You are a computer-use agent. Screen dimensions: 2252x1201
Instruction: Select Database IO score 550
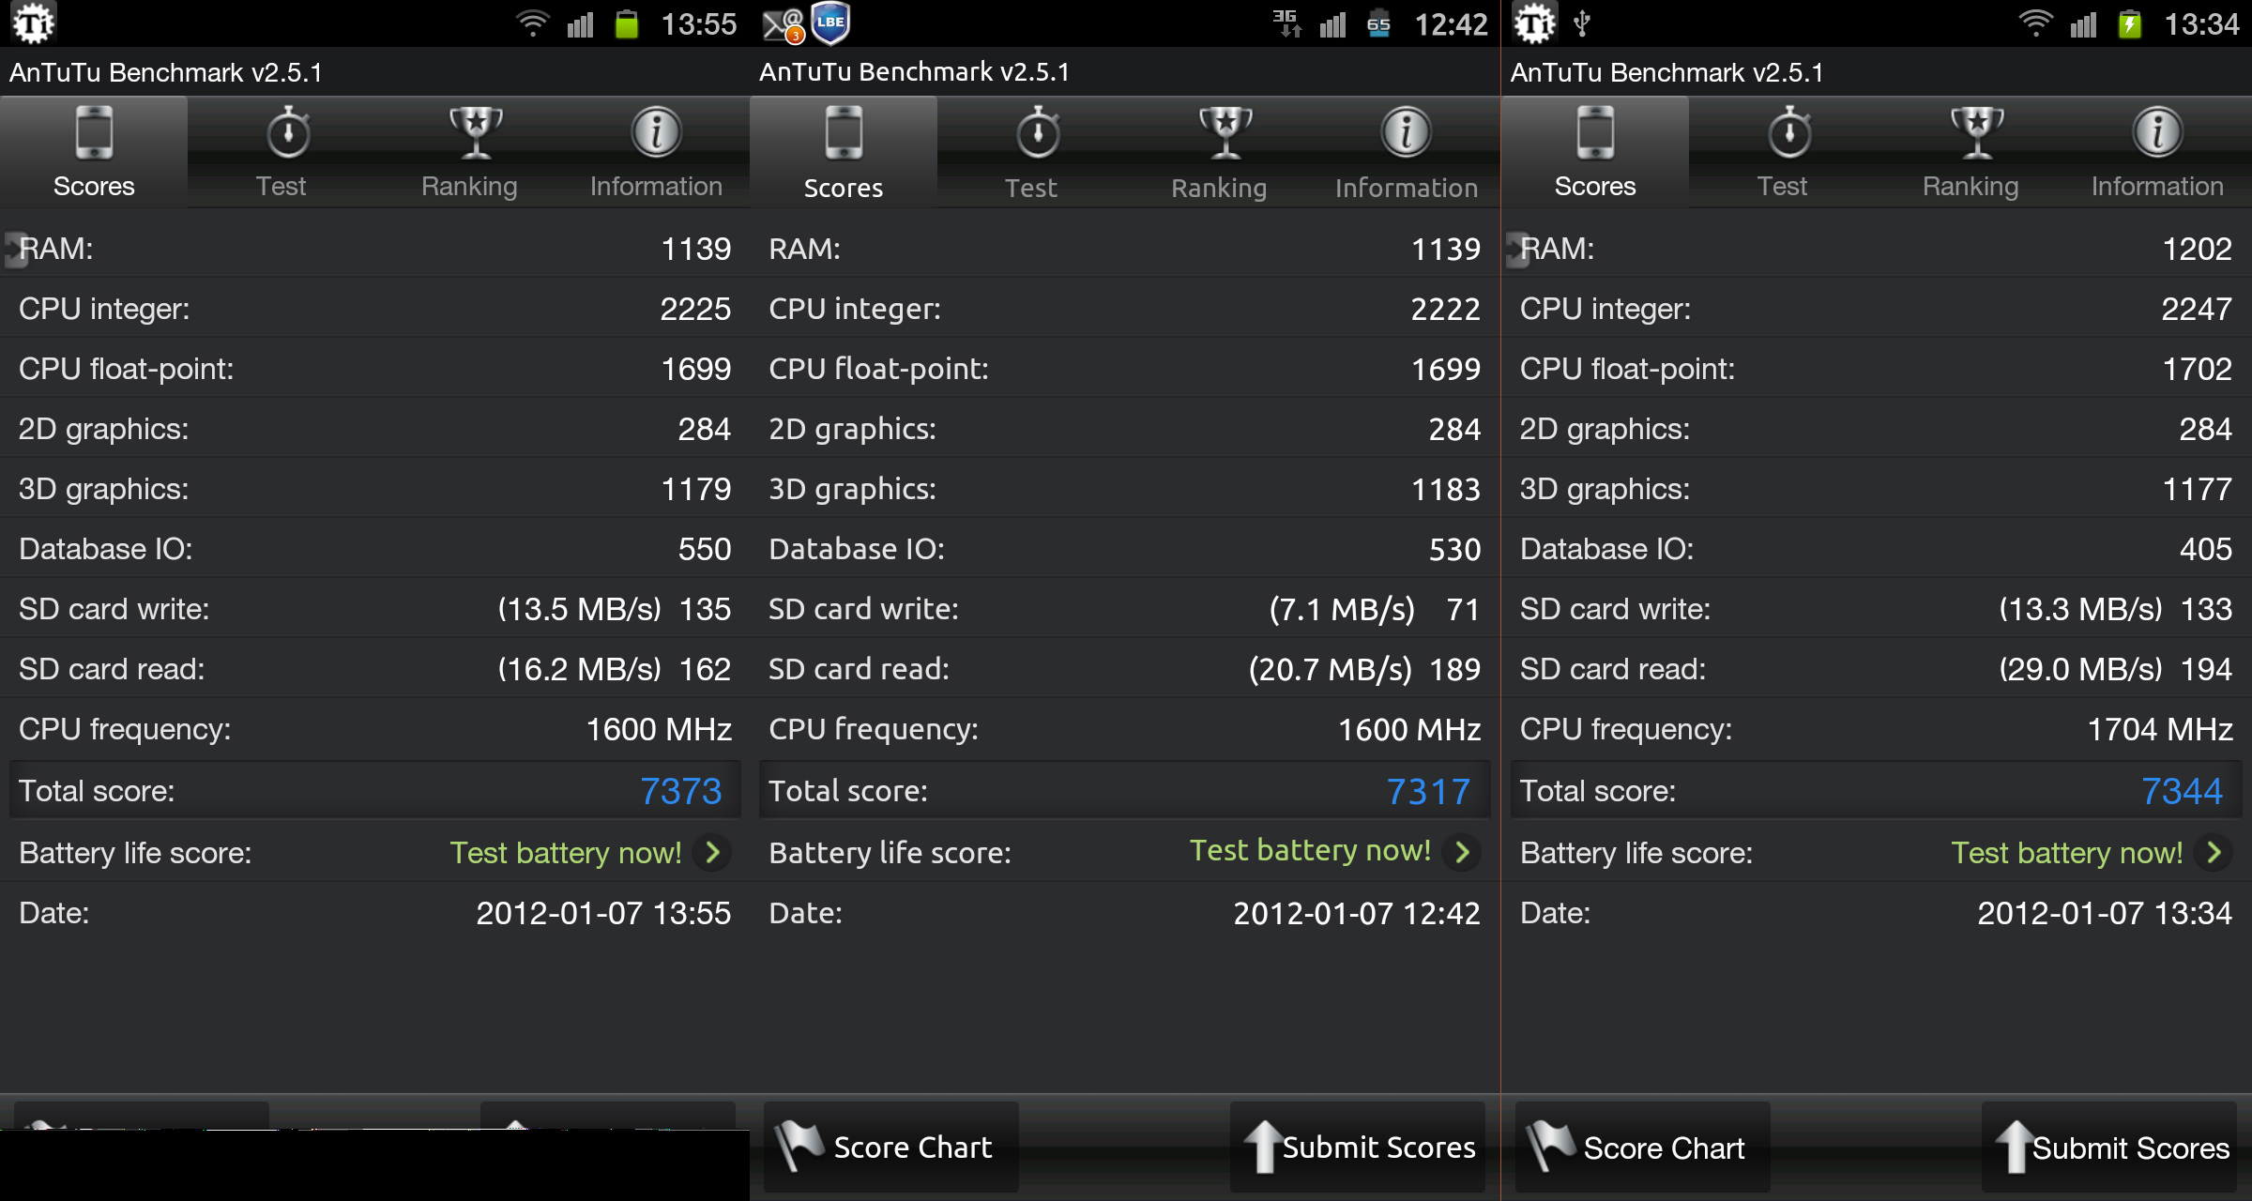705,549
